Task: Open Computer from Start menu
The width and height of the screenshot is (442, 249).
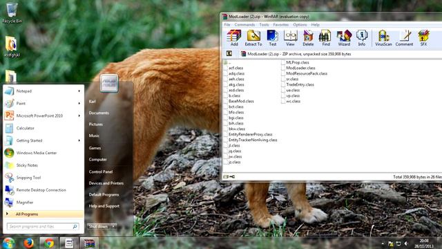Action: [x=97, y=160]
